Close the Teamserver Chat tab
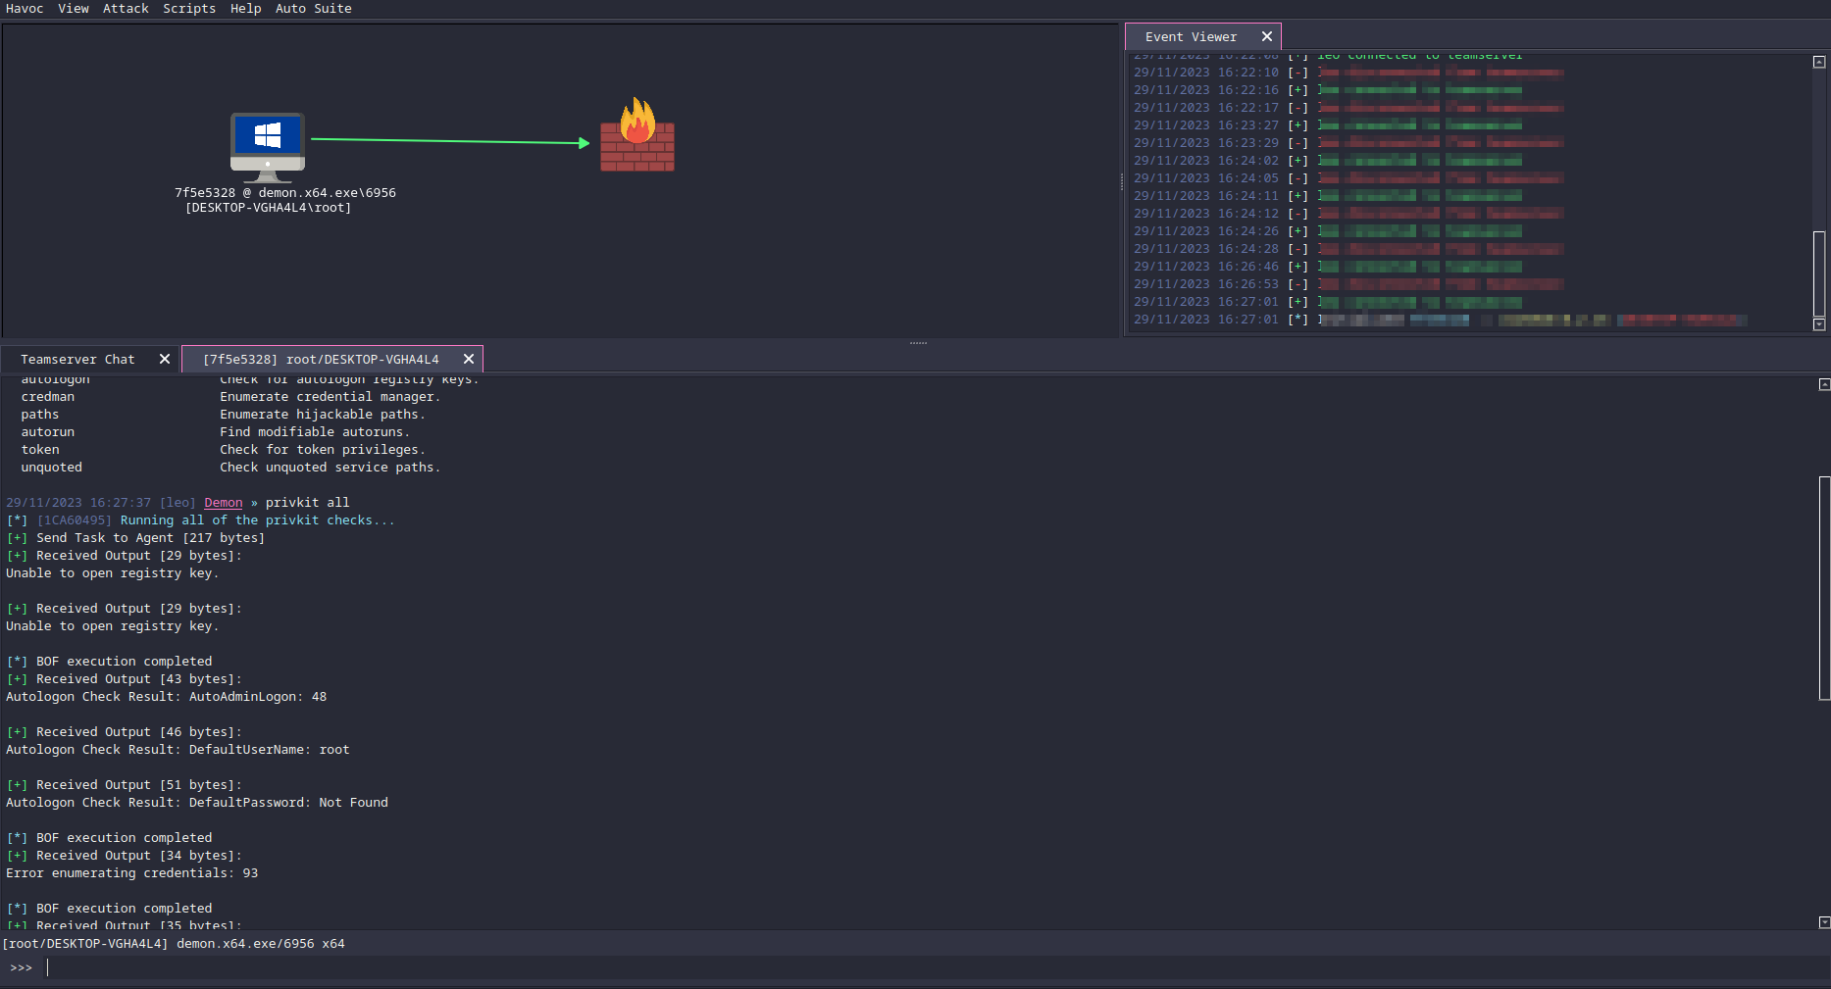This screenshot has height=989, width=1831. (x=165, y=359)
